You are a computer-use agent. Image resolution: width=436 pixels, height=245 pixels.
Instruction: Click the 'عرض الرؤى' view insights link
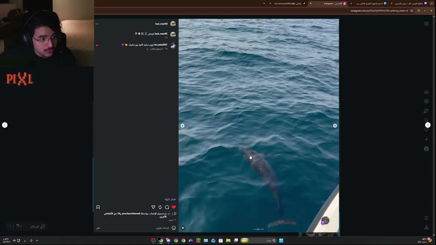[x=170, y=199]
